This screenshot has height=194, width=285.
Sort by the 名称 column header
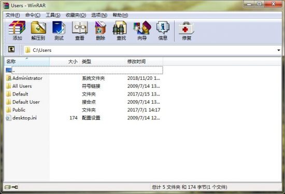pos(27,61)
